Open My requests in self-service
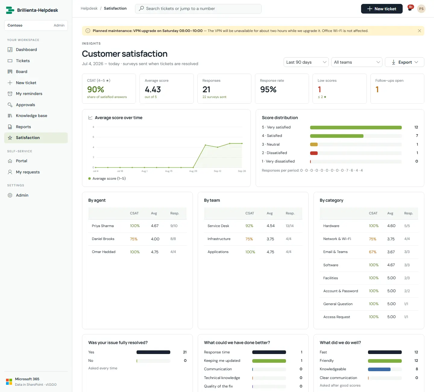The width and height of the screenshot is (434, 392). (x=36, y=172)
